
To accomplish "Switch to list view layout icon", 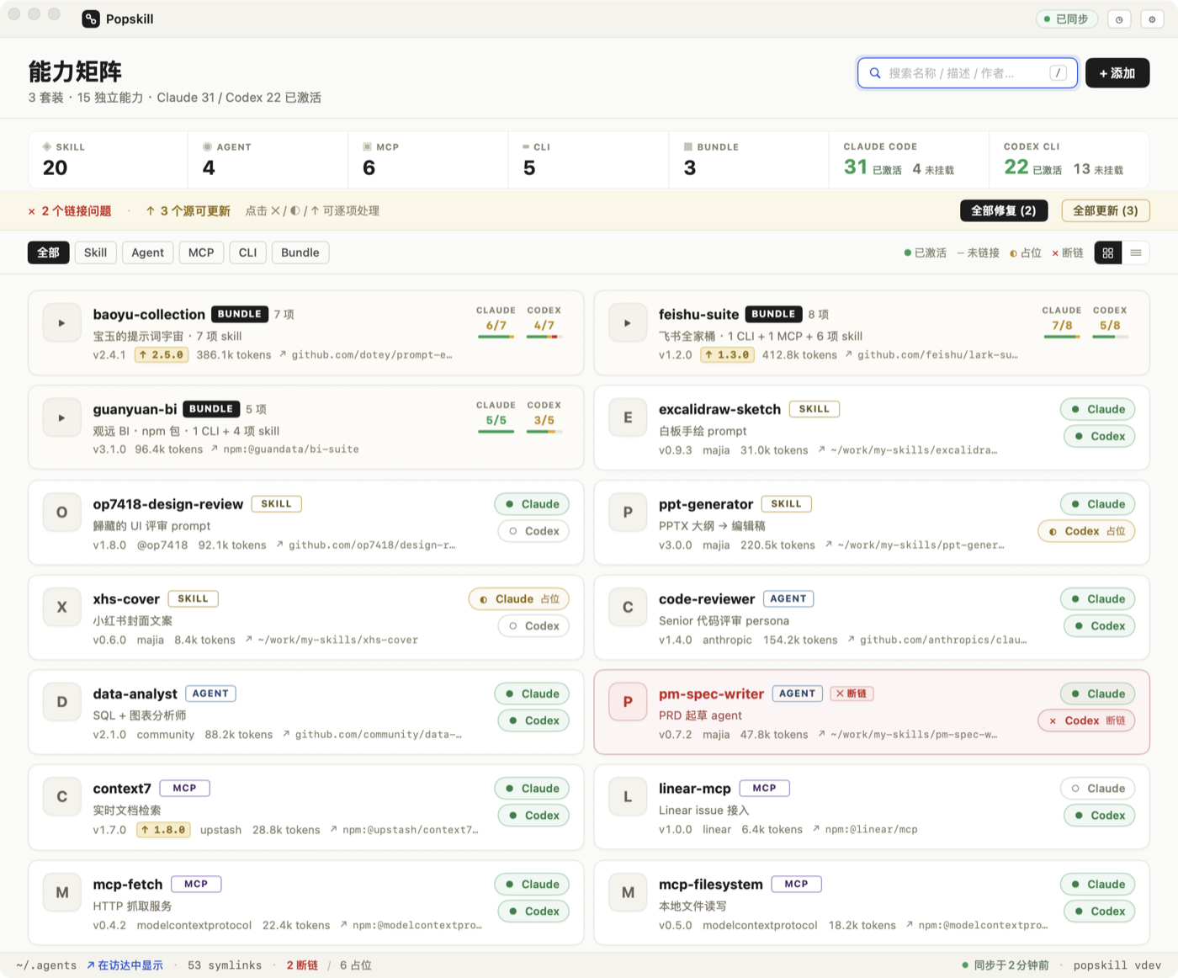I will tap(1136, 252).
